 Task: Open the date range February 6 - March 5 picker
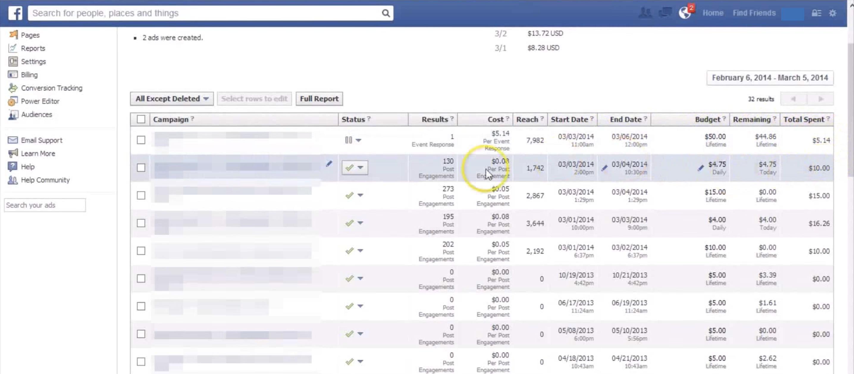tap(770, 78)
